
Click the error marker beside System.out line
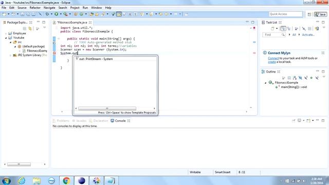click(54, 53)
